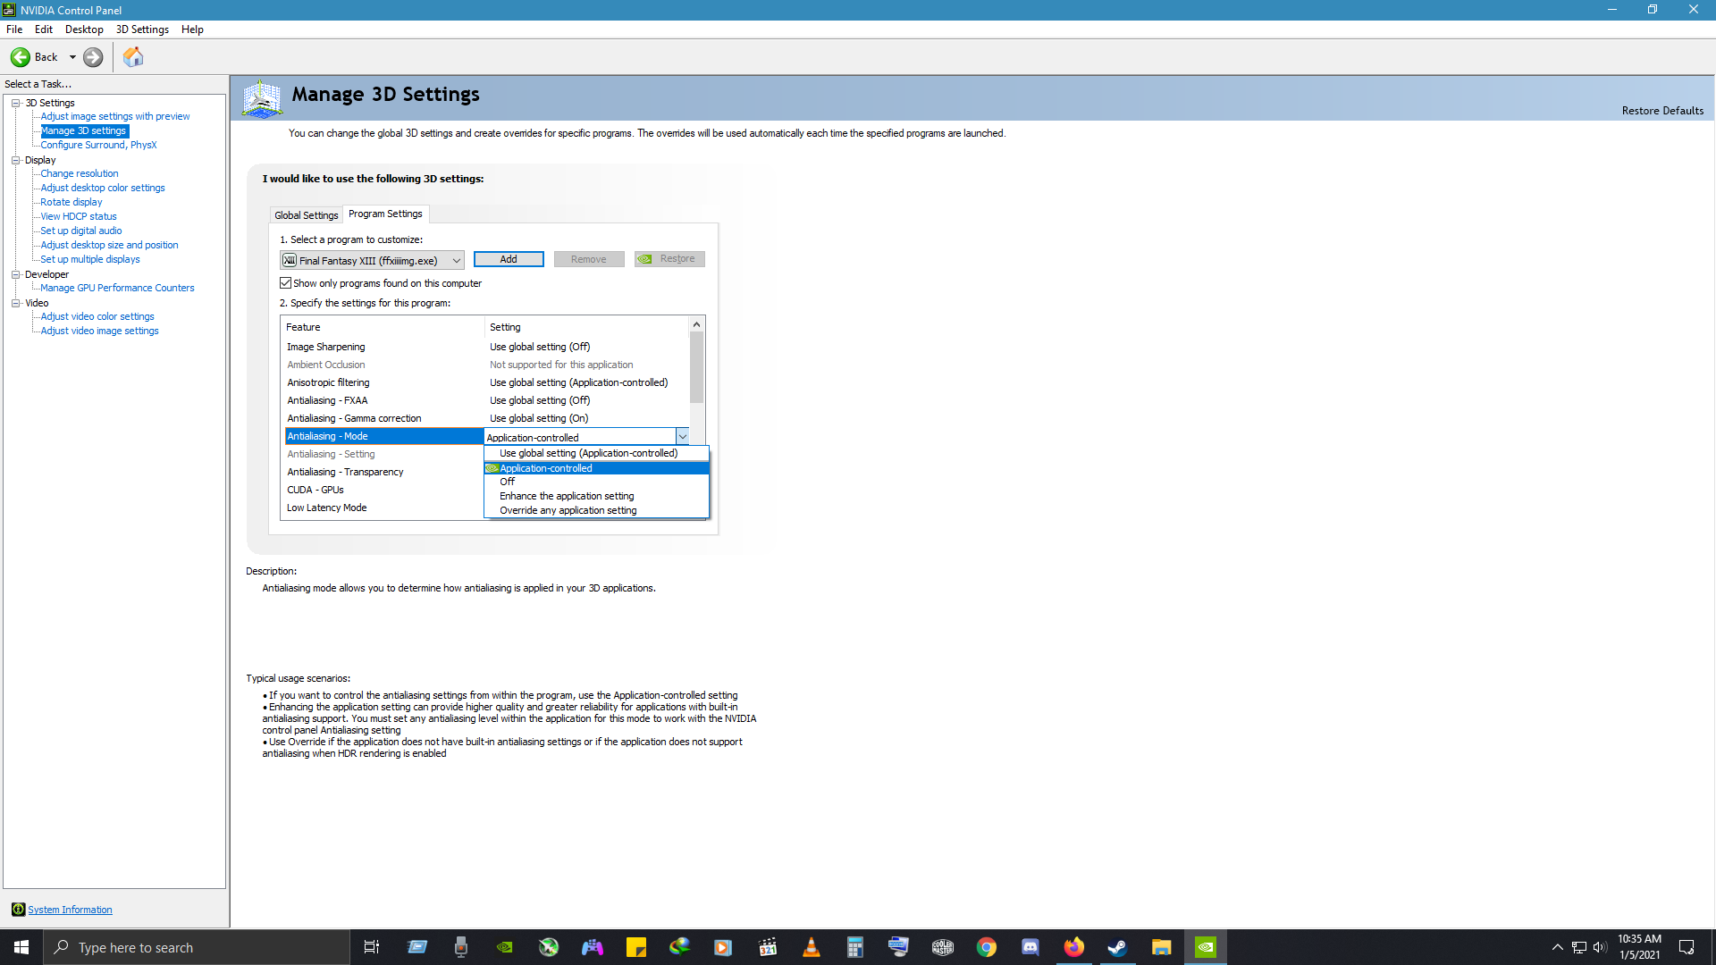1716x965 pixels.
Task: Click the Add program button
Action: [508, 259]
